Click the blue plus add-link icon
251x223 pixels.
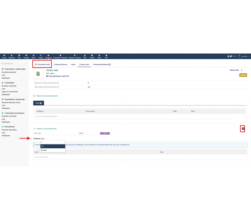(x=243, y=129)
